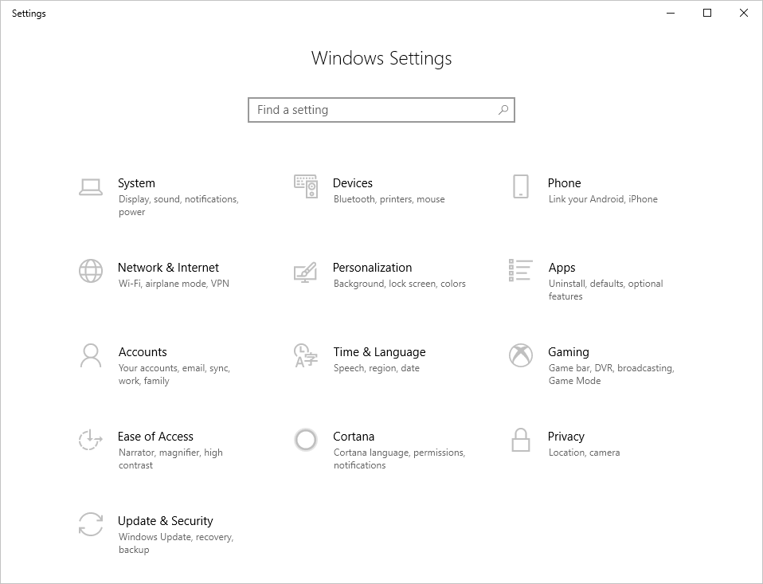Screen dimensions: 763x584
Task: Click the Time & Language clock icon
Action: (306, 355)
